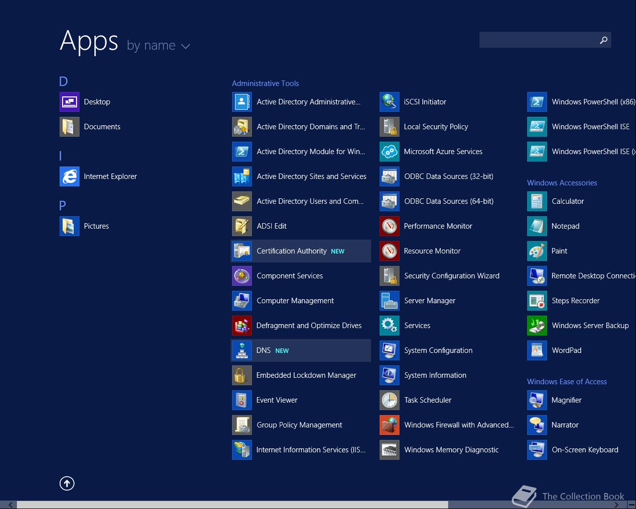Launch Internet Information Services Manager icon
636x509 pixels.
[242, 450]
